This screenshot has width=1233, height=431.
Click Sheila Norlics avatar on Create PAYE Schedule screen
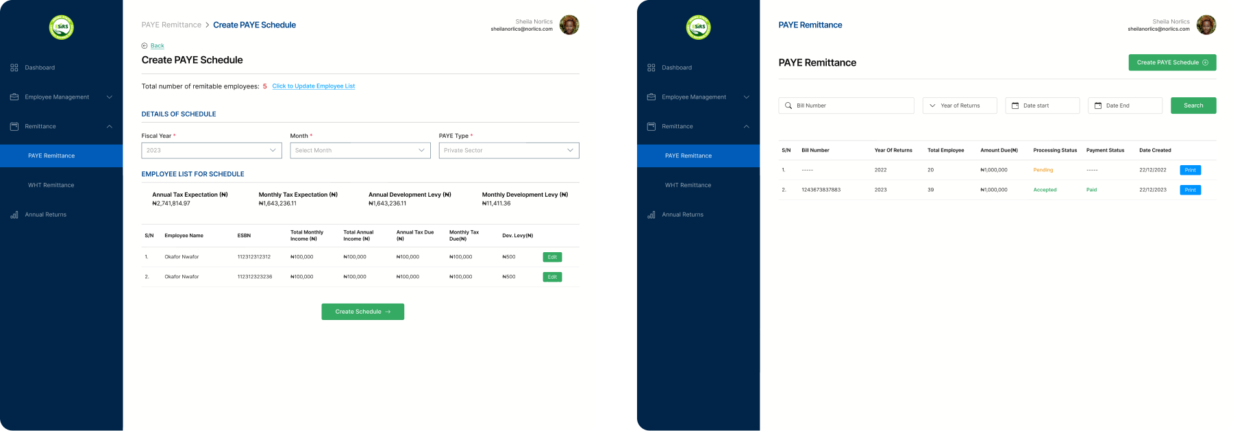pos(569,25)
